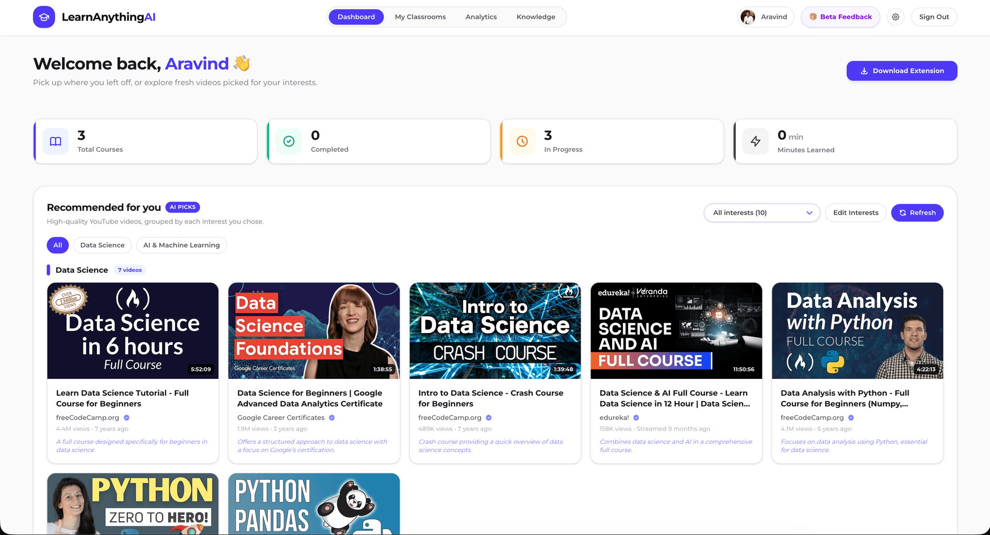
Task: Click Aravind's profile avatar
Action: (x=748, y=17)
